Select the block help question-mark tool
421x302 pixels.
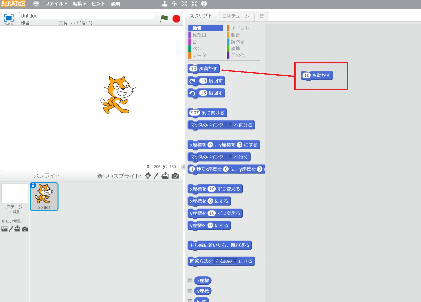click(204, 4)
